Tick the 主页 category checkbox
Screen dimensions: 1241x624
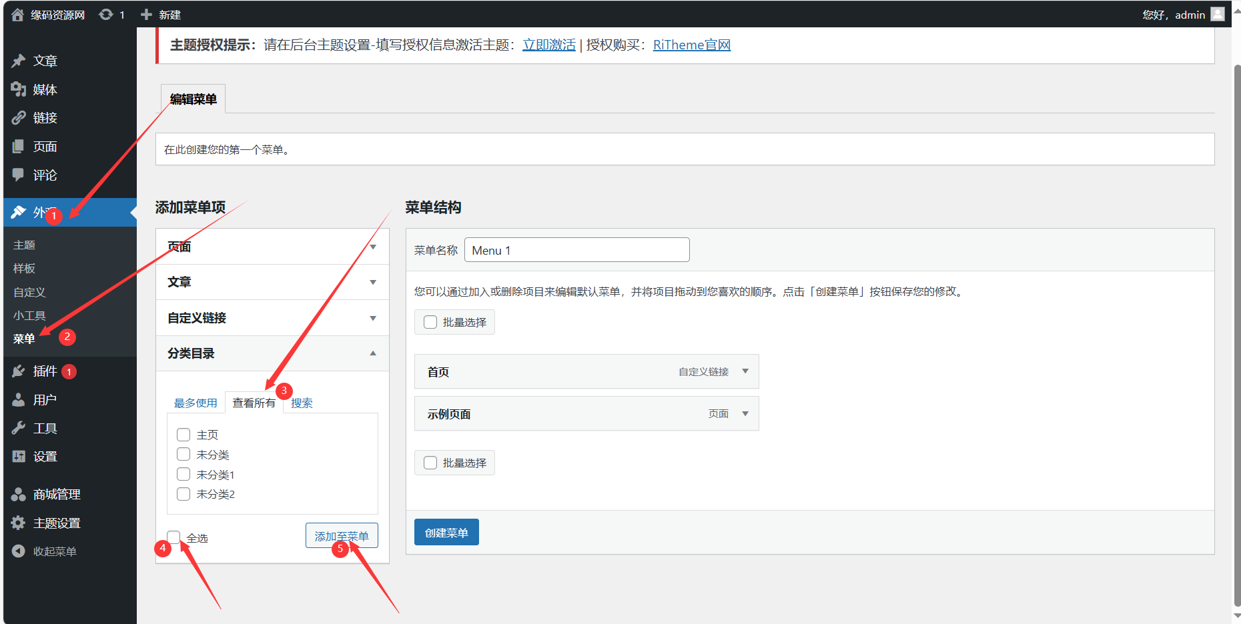[183, 435]
